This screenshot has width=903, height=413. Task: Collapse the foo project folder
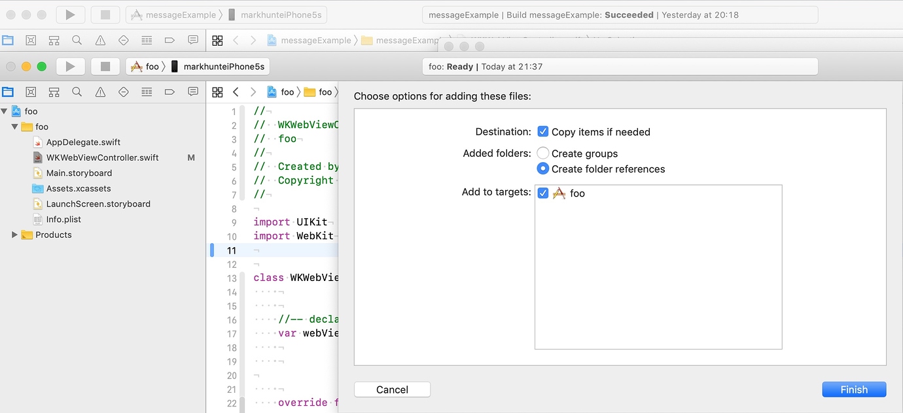click(x=14, y=126)
